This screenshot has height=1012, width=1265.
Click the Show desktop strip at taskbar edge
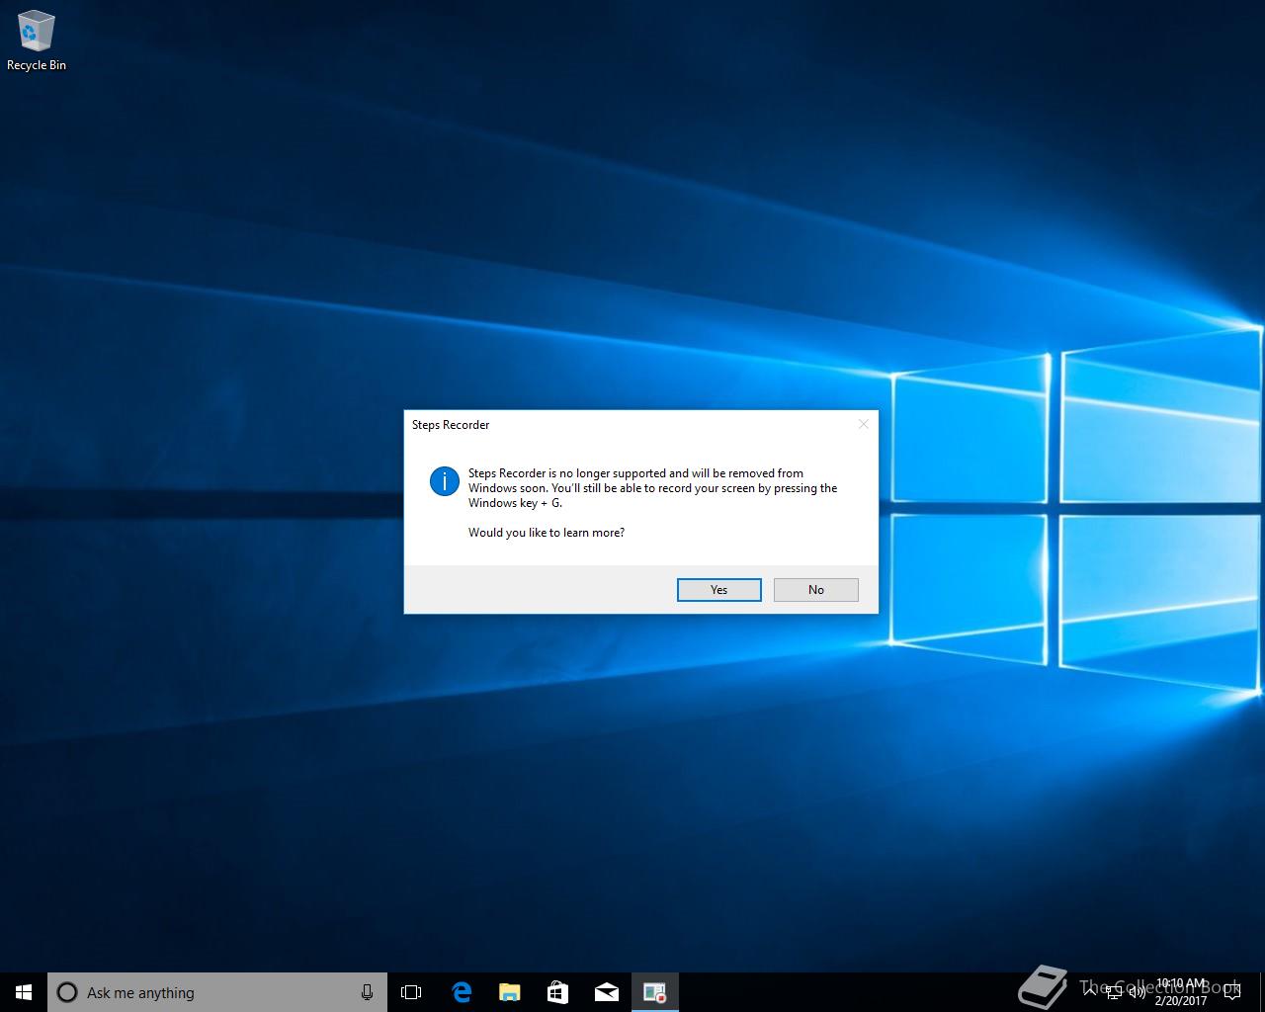1262,992
